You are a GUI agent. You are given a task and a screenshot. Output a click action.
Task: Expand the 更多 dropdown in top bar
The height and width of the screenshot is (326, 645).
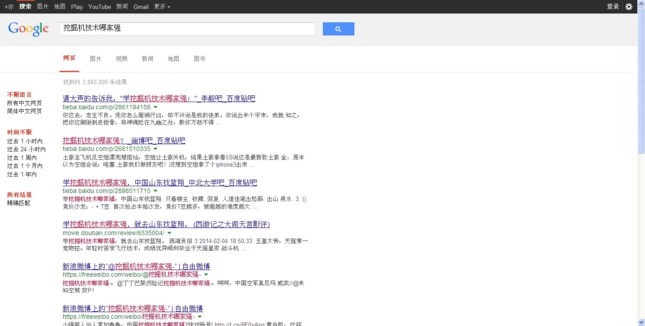(x=162, y=7)
